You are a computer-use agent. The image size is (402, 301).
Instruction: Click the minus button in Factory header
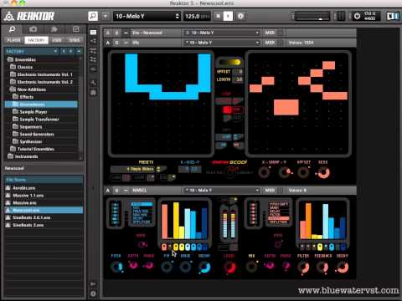[x=79, y=51]
